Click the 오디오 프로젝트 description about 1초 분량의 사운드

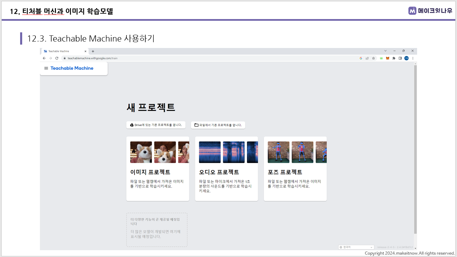(225, 186)
